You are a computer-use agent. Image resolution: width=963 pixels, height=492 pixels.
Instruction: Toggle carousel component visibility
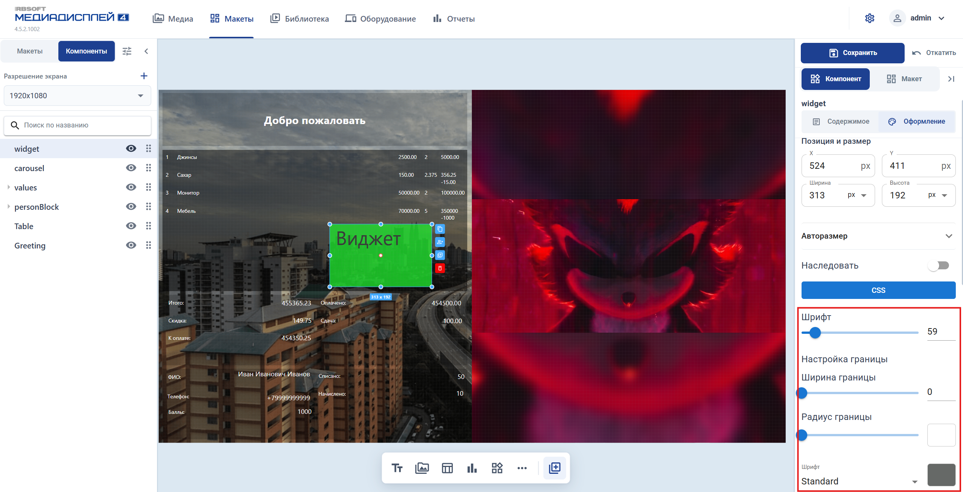[x=131, y=168]
